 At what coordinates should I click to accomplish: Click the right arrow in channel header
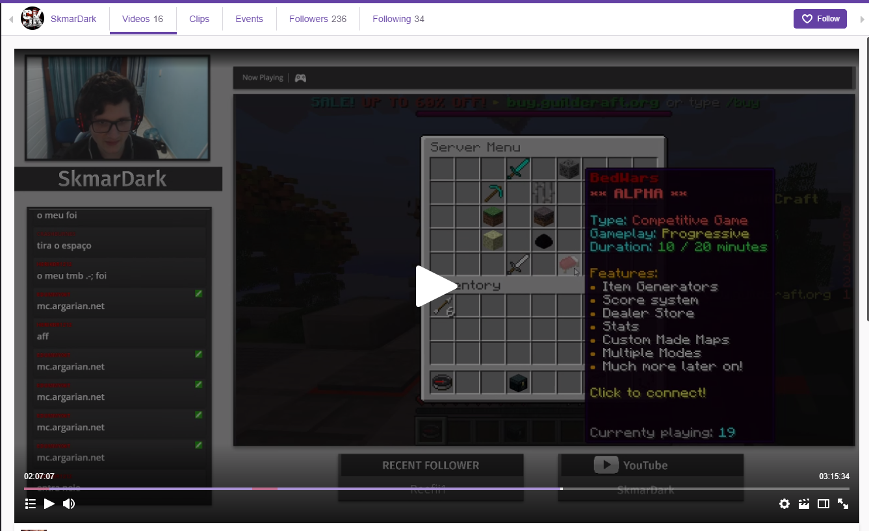(862, 19)
